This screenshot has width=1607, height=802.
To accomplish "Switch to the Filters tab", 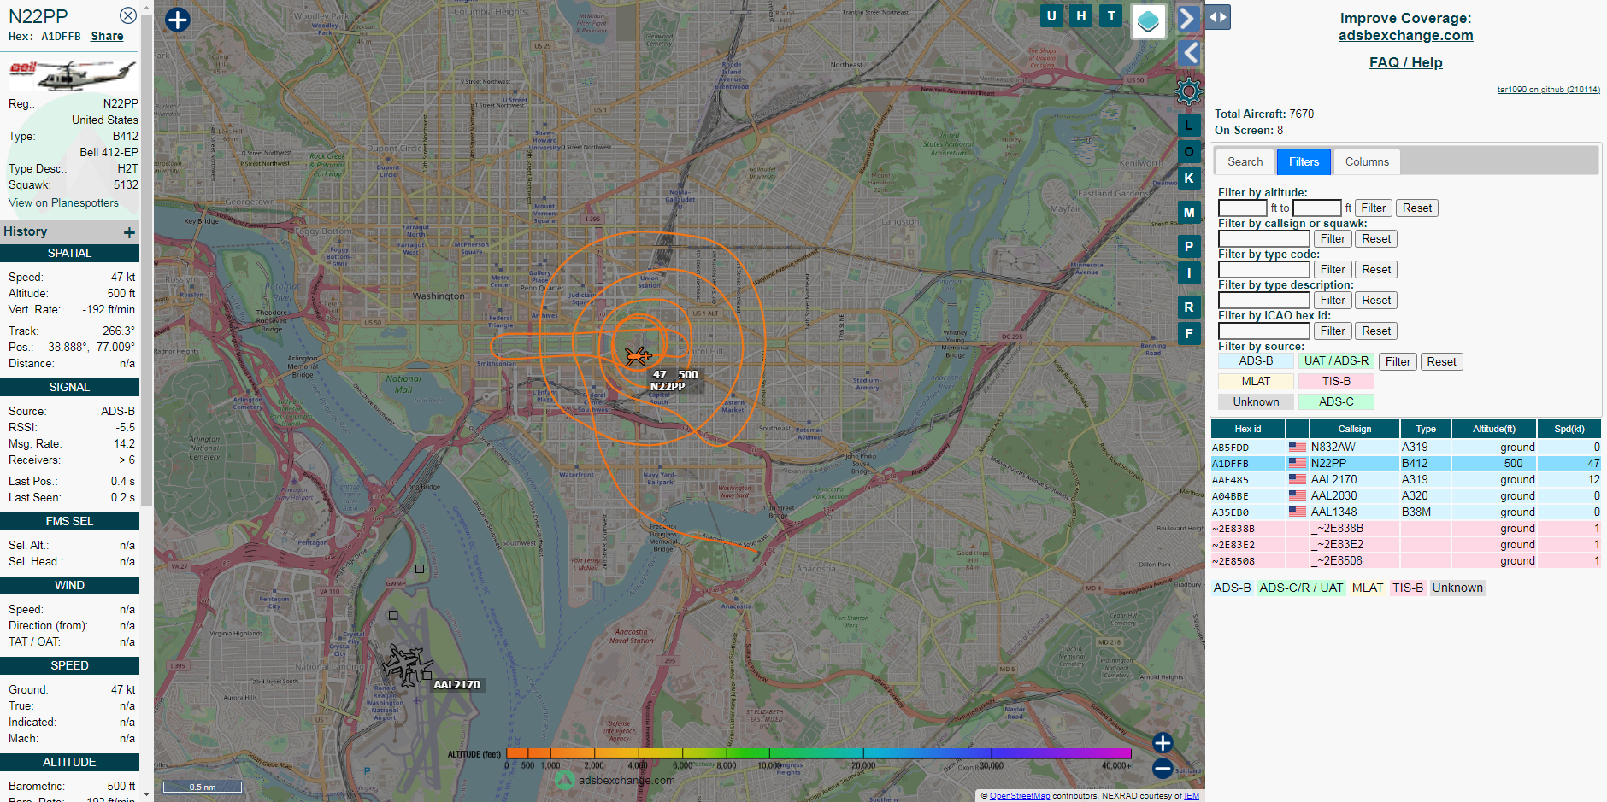I will (x=1304, y=161).
